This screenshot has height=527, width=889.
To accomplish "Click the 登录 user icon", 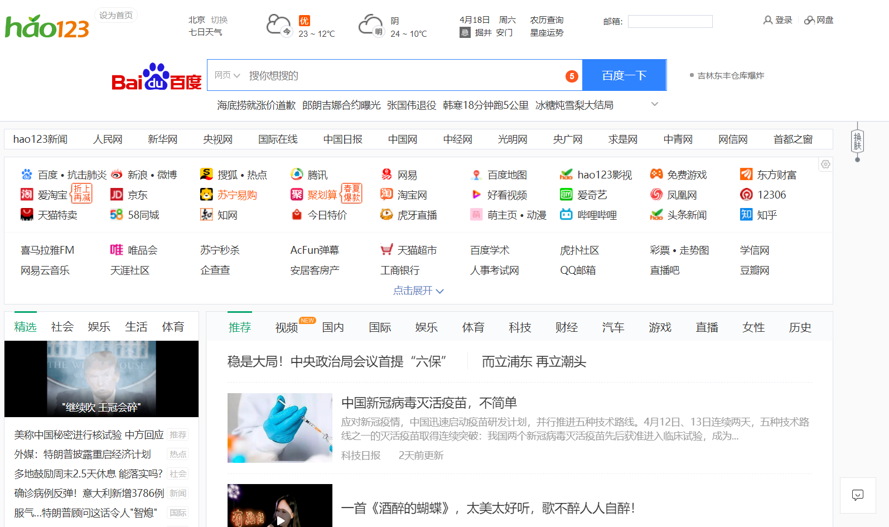I will click(768, 20).
